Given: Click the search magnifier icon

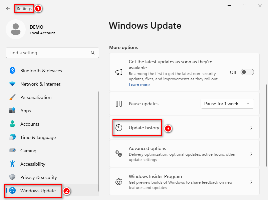Looking at the screenshot, I should (x=93, y=53).
